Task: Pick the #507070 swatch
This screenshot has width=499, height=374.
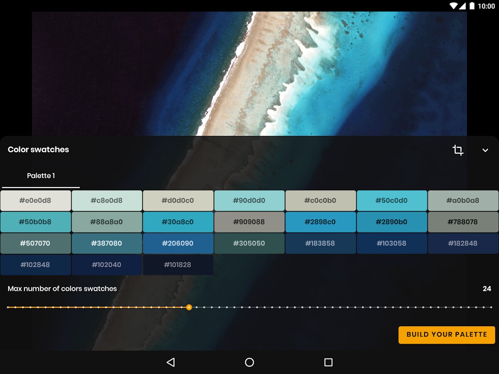Action: [36, 244]
